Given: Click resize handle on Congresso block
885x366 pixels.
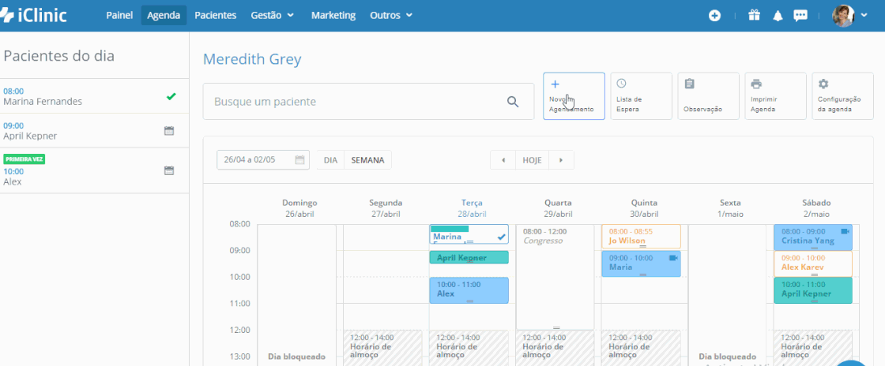Looking at the screenshot, I should click(x=556, y=327).
